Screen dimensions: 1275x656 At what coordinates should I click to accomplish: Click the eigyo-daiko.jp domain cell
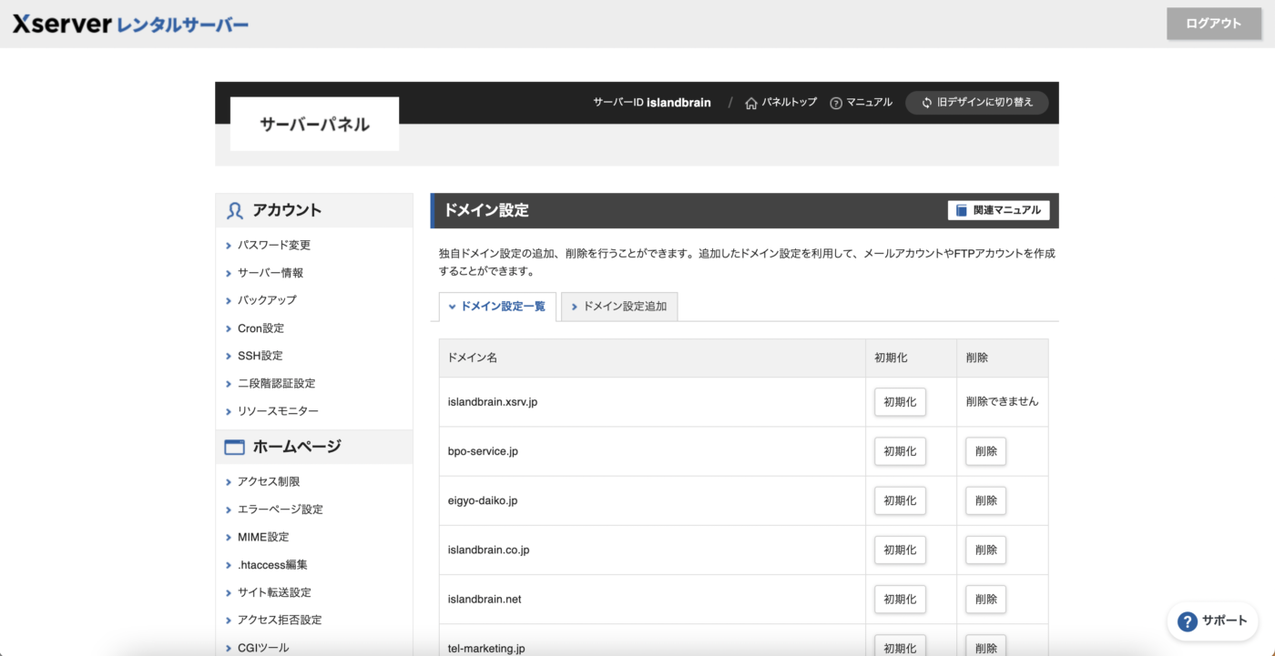click(x=652, y=500)
